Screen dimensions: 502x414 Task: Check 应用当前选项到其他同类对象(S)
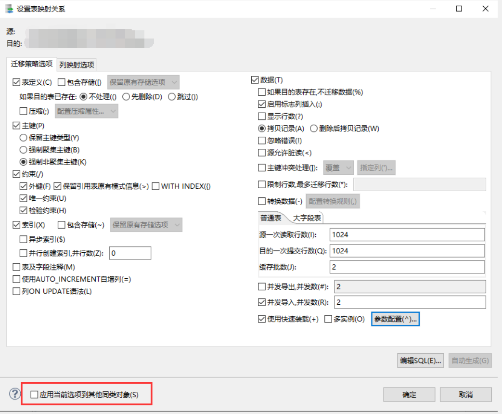tap(34, 394)
